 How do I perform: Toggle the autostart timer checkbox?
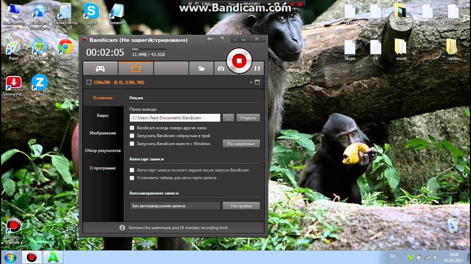pyautogui.click(x=132, y=178)
